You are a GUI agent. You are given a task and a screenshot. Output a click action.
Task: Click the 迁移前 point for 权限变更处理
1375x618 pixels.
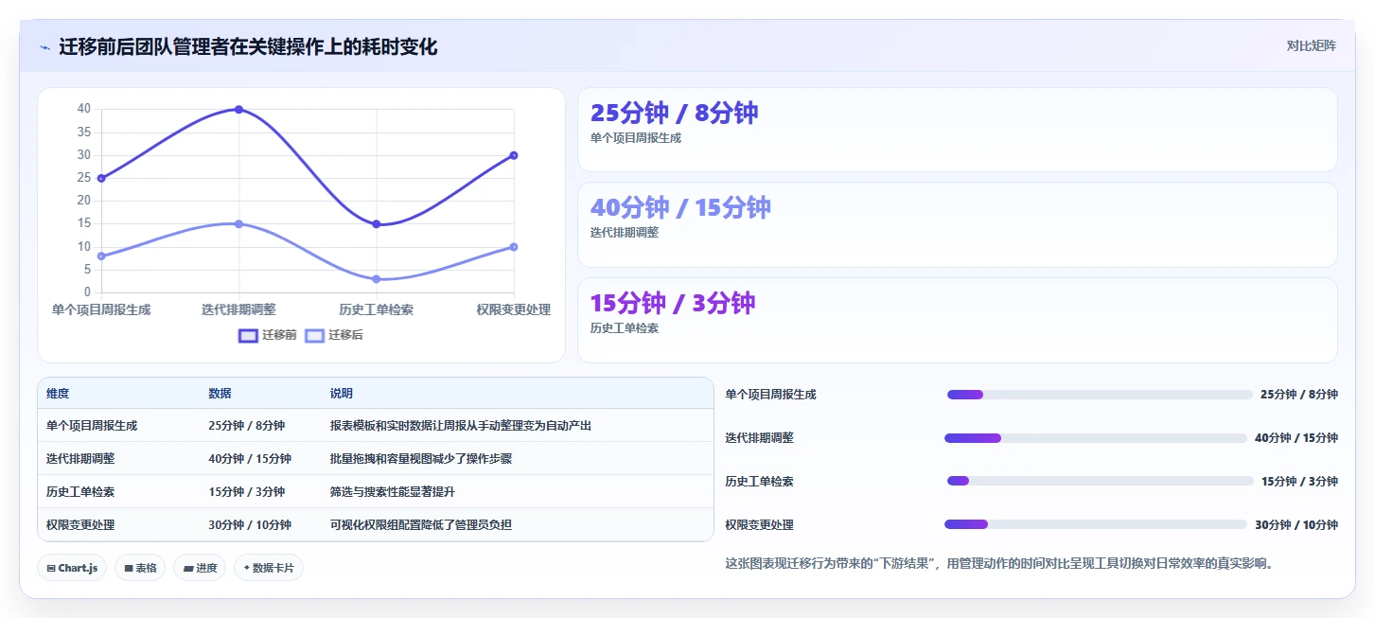[x=514, y=155]
